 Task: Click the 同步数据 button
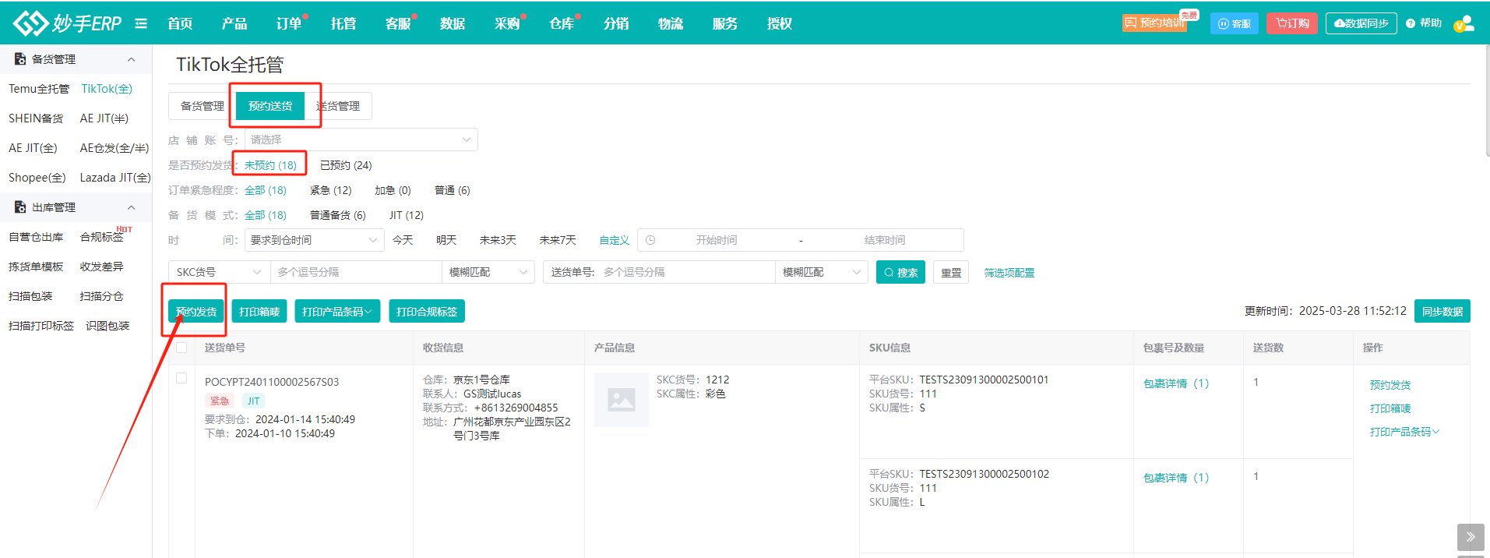[1442, 311]
